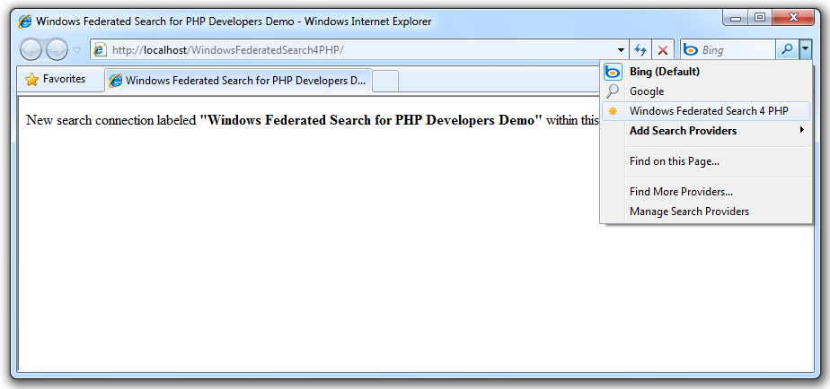Expand the address bar history dropdown

(622, 50)
